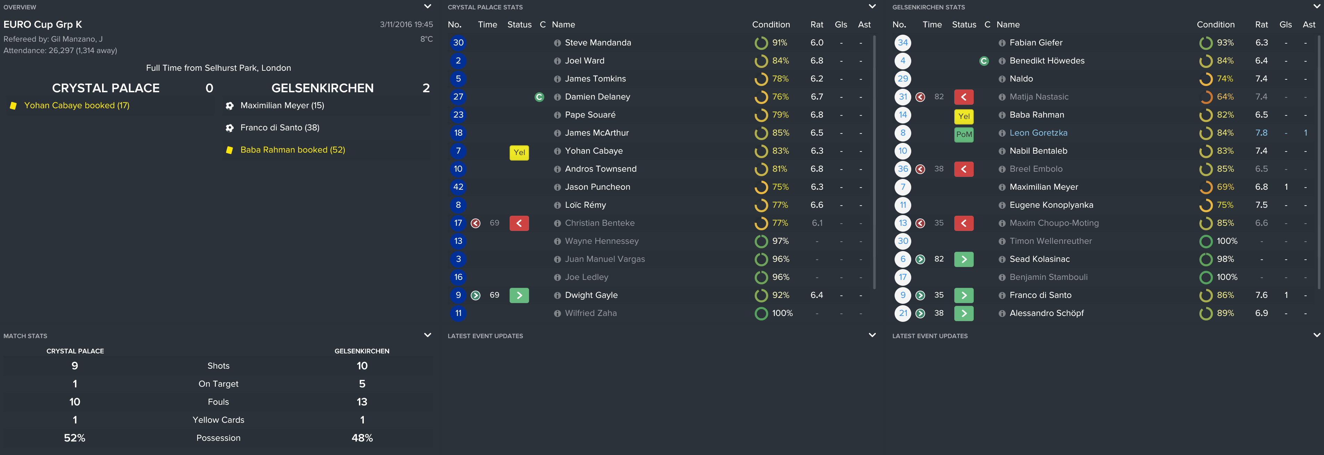Click number 30 shirt badge for Mandanda
The height and width of the screenshot is (455, 1324).
(458, 43)
